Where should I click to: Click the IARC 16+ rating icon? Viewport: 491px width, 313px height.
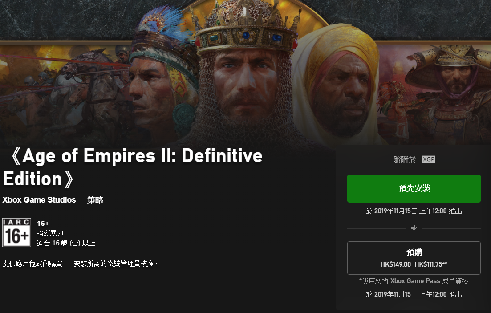pyautogui.click(x=16, y=232)
